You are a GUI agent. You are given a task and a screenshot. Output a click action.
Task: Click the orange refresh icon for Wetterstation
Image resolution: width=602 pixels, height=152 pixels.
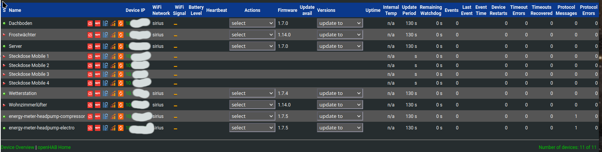(x=121, y=93)
